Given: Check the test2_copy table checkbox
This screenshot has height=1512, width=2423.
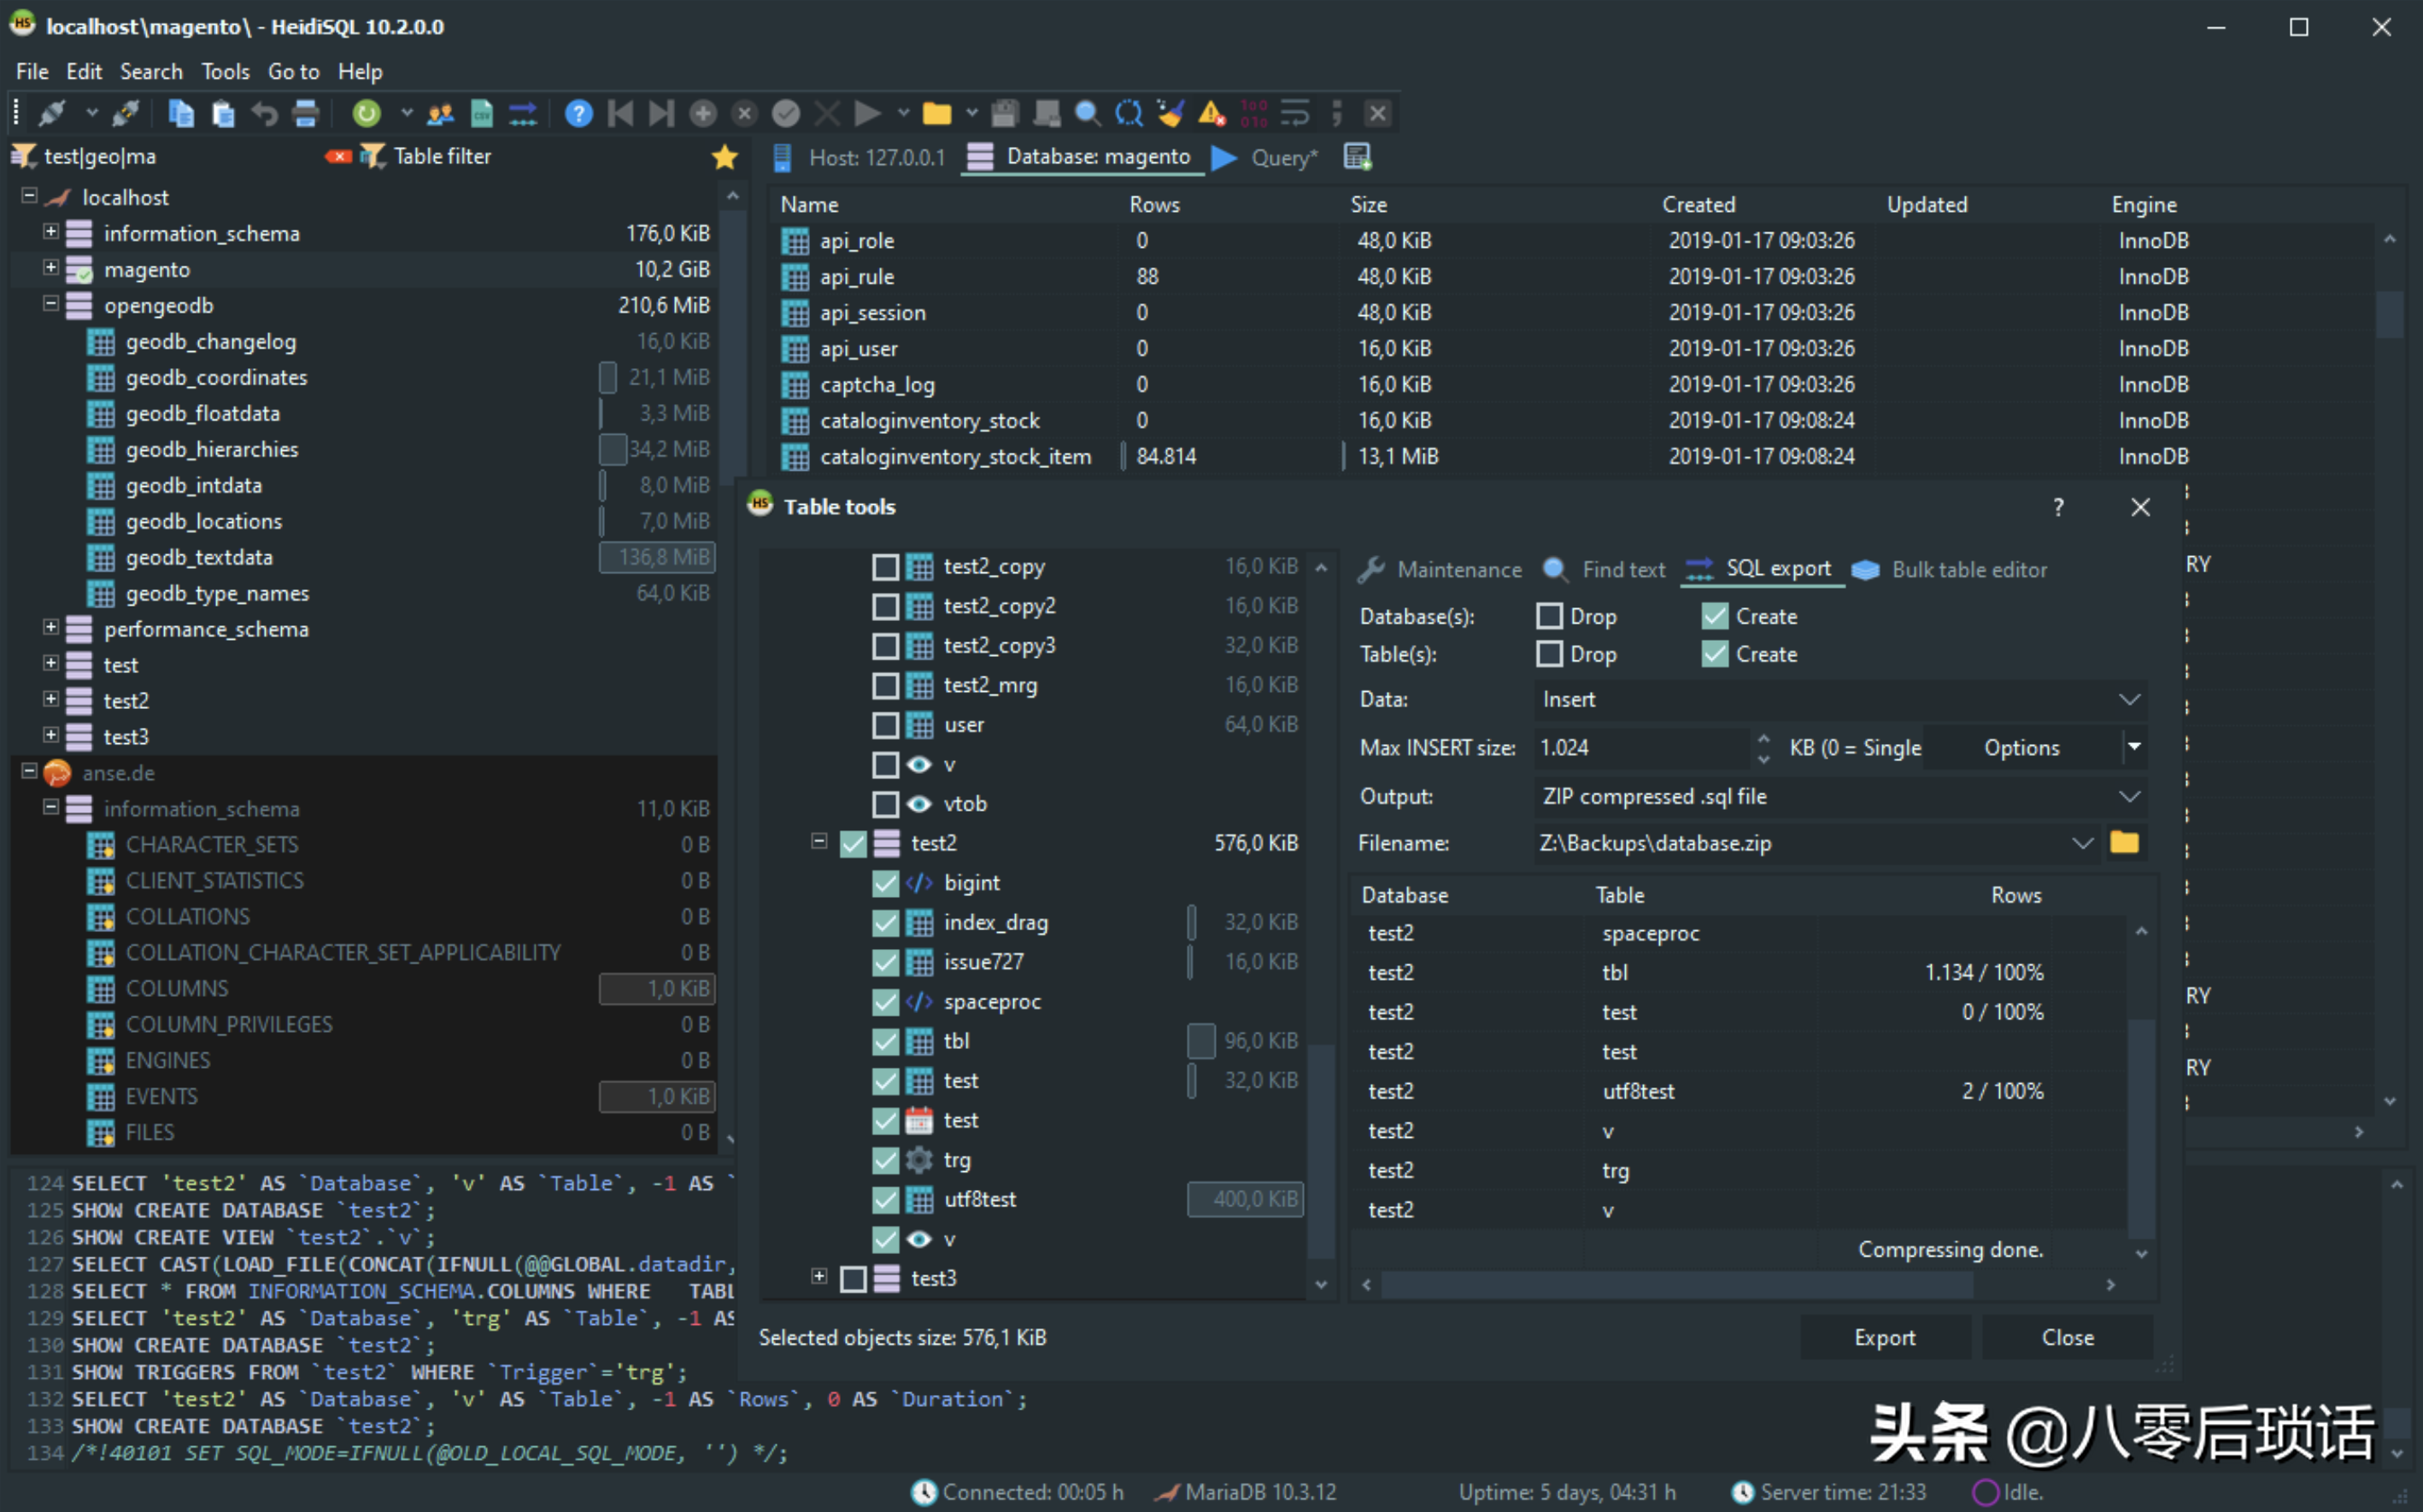Looking at the screenshot, I should pyautogui.click(x=885, y=567).
